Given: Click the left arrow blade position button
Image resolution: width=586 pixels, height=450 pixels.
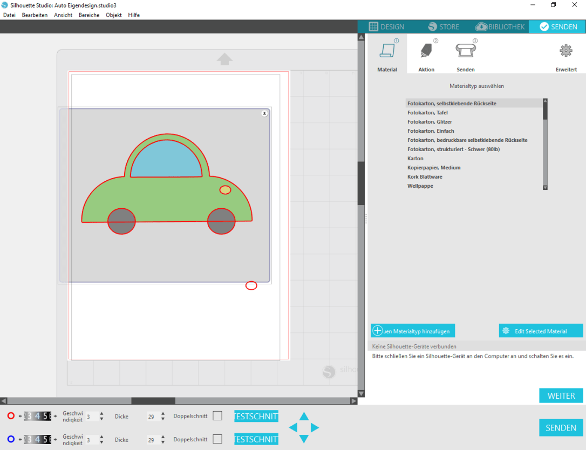Looking at the screenshot, I should (x=293, y=428).
